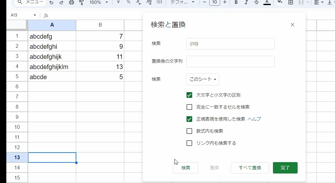Click cell containing abcdefg

(x=52, y=36)
